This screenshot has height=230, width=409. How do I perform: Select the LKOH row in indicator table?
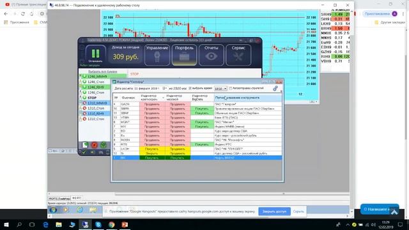(x=197, y=149)
